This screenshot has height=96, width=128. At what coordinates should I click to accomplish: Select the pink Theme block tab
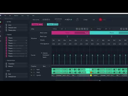click(37, 24)
